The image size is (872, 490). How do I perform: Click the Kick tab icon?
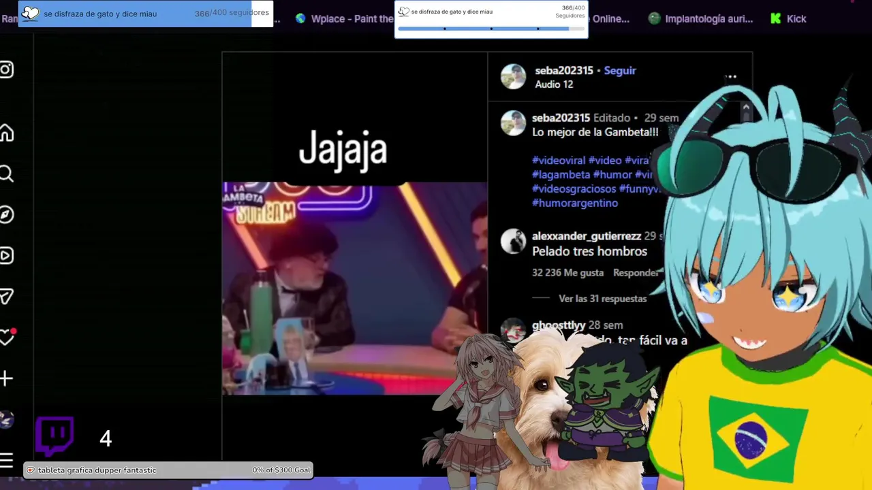pyautogui.click(x=775, y=19)
